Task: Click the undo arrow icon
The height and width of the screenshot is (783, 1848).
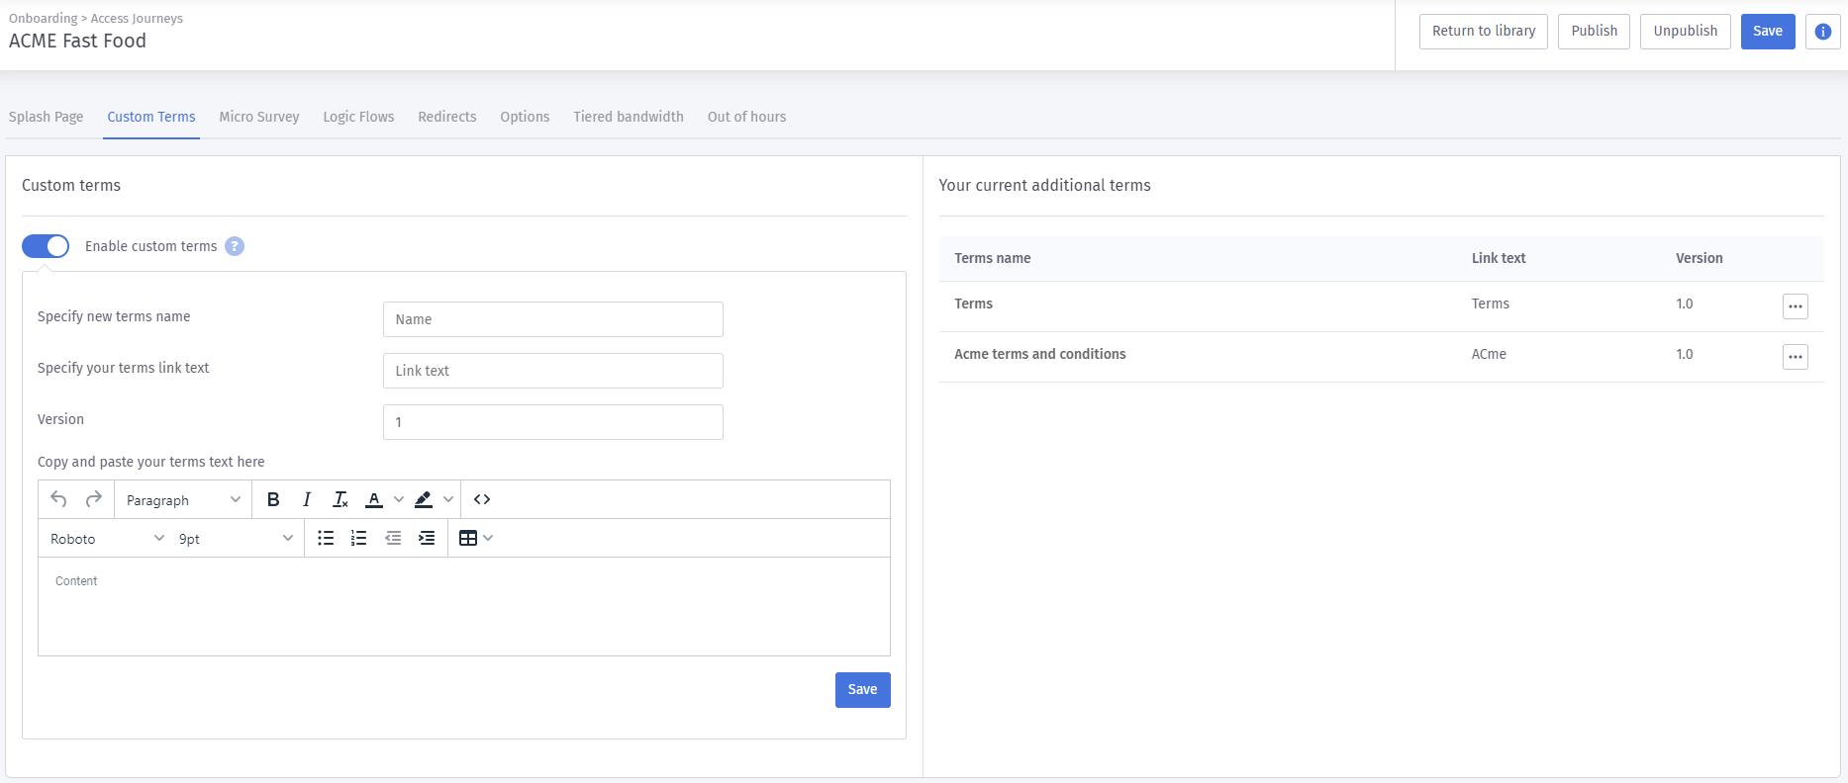Action: coord(58,499)
